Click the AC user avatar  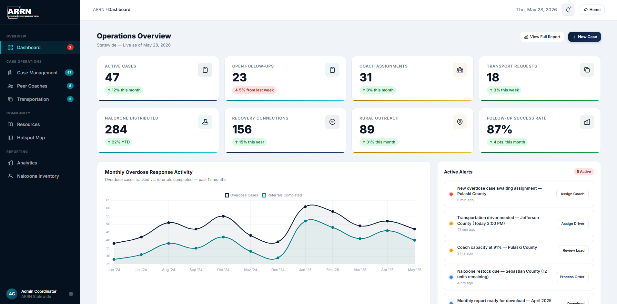[x=12, y=294]
